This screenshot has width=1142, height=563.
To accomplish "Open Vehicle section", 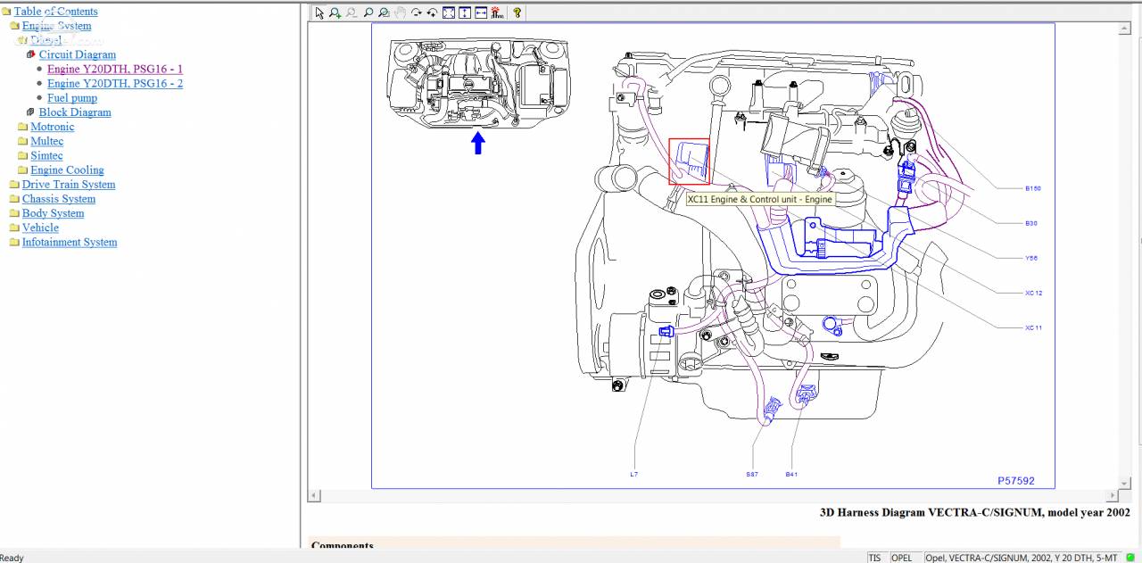I will pos(40,228).
